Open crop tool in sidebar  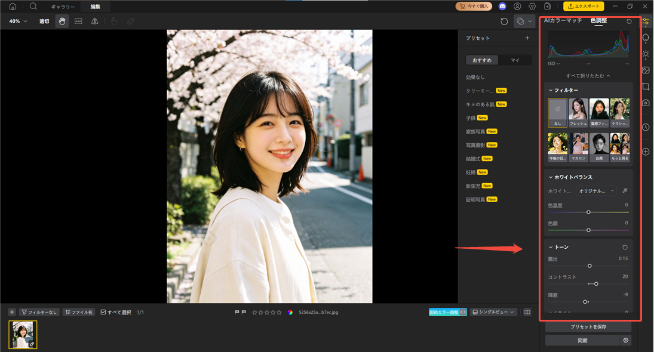(x=646, y=87)
